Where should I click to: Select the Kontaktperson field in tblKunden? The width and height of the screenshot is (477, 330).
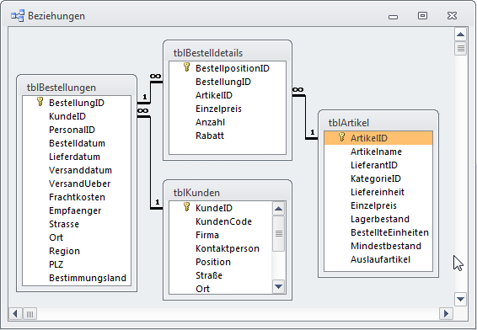click(x=221, y=248)
